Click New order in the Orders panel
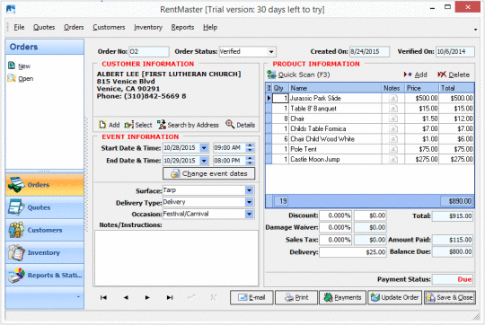This screenshot has height=325, width=485. point(20,66)
